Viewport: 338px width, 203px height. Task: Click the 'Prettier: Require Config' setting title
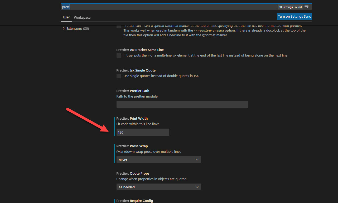tap(135, 201)
